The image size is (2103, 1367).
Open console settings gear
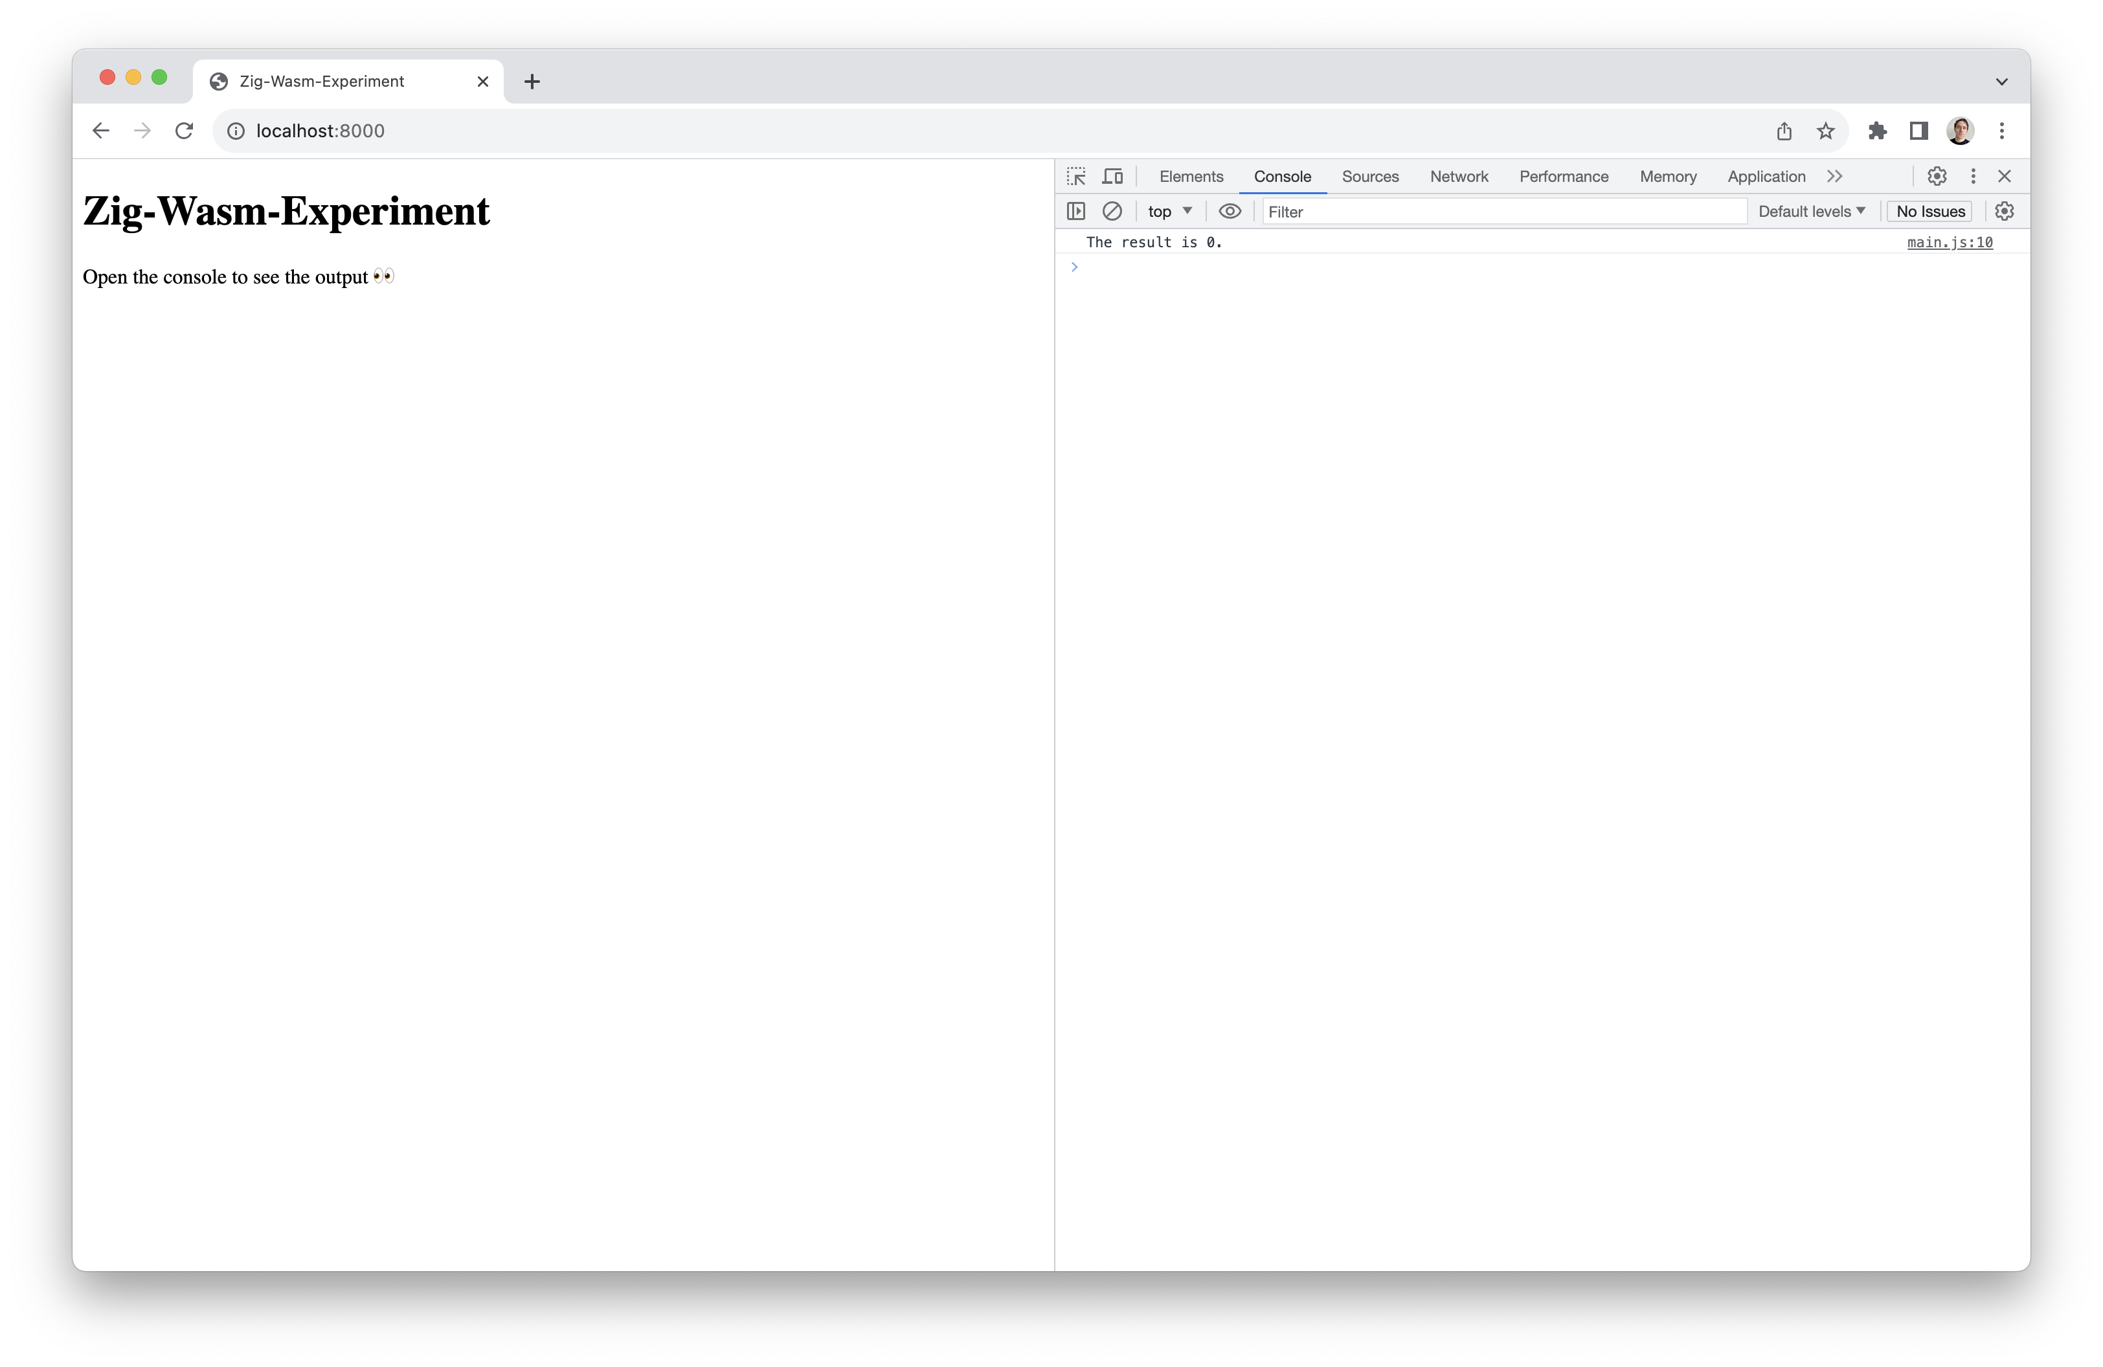pos(2004,211)
